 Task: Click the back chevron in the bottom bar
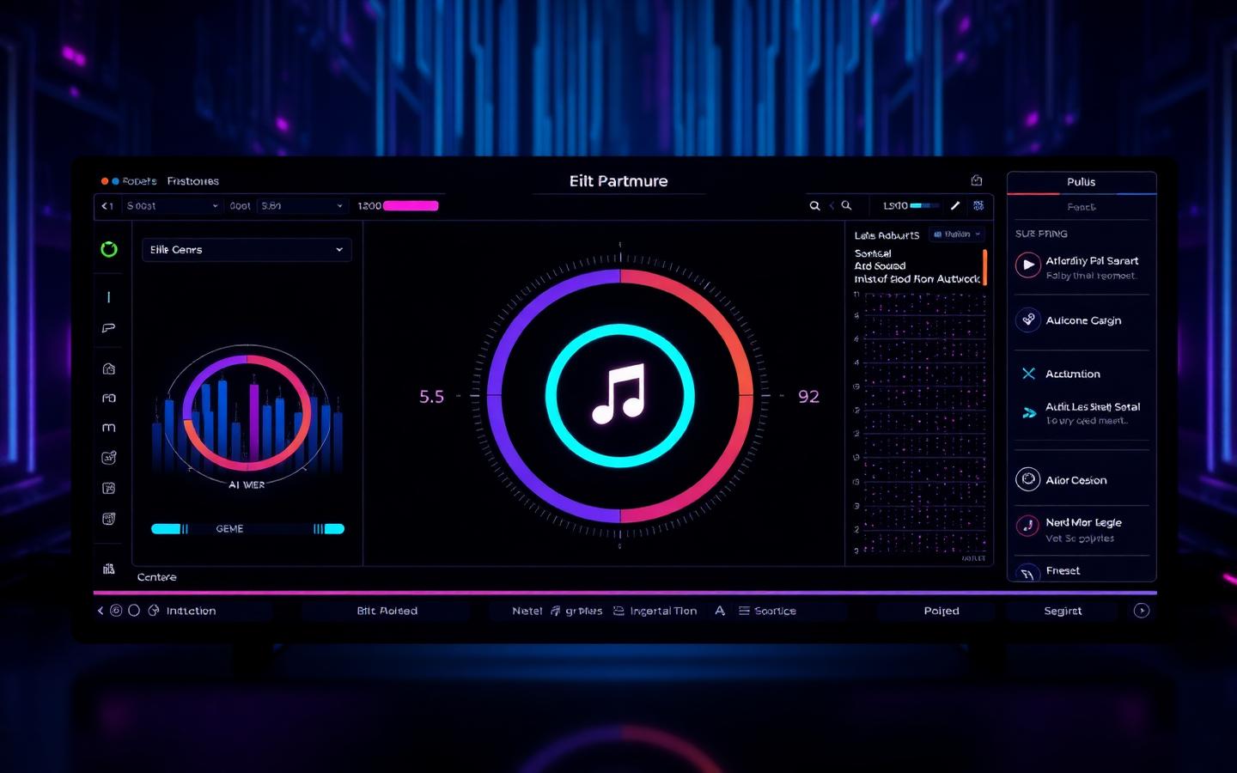pyautogui.click(x=101, y=611)
